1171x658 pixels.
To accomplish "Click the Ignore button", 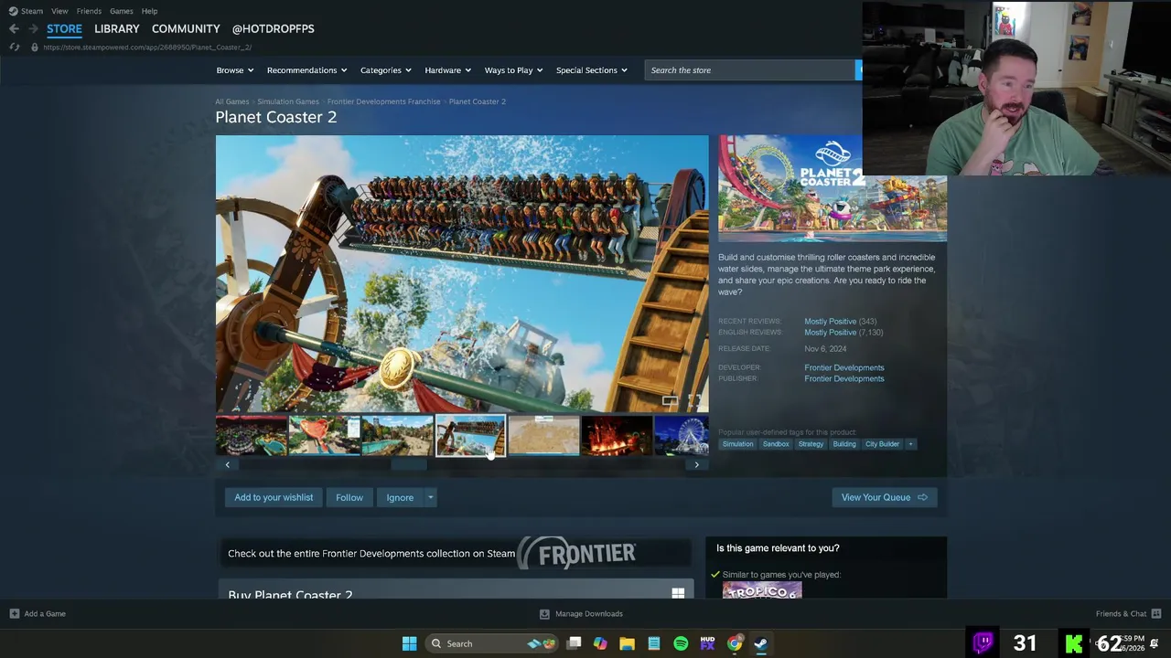I will tap(400, 497).
